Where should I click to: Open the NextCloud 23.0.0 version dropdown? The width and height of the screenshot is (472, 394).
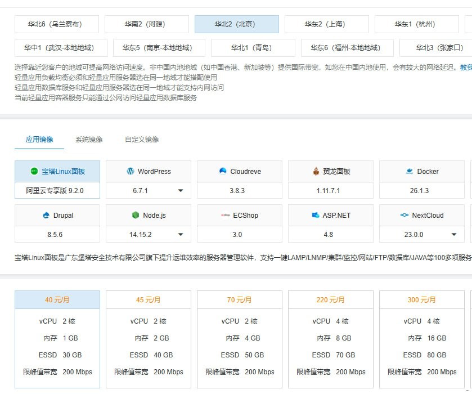454,235
